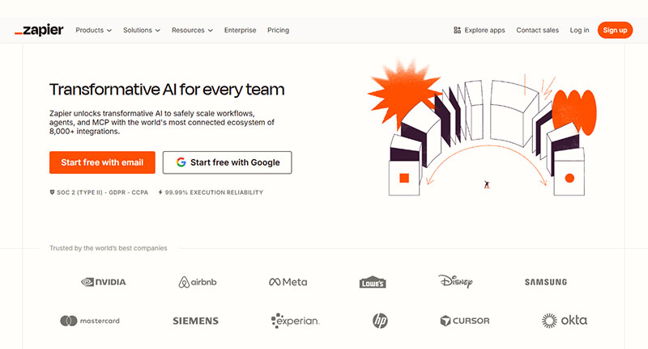
Task: Click Log in
Action: 579,30
